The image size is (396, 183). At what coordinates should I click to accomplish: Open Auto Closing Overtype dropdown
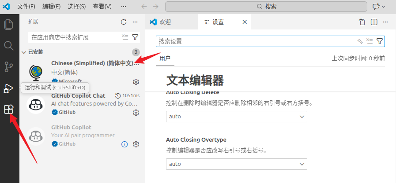click(x=236, y=164)
